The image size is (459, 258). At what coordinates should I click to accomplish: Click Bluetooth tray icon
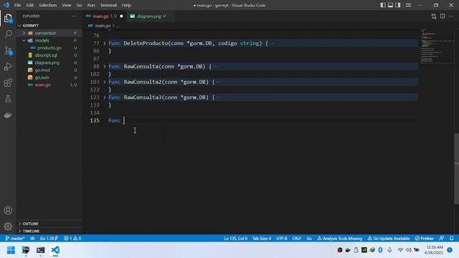click(380, 250)
